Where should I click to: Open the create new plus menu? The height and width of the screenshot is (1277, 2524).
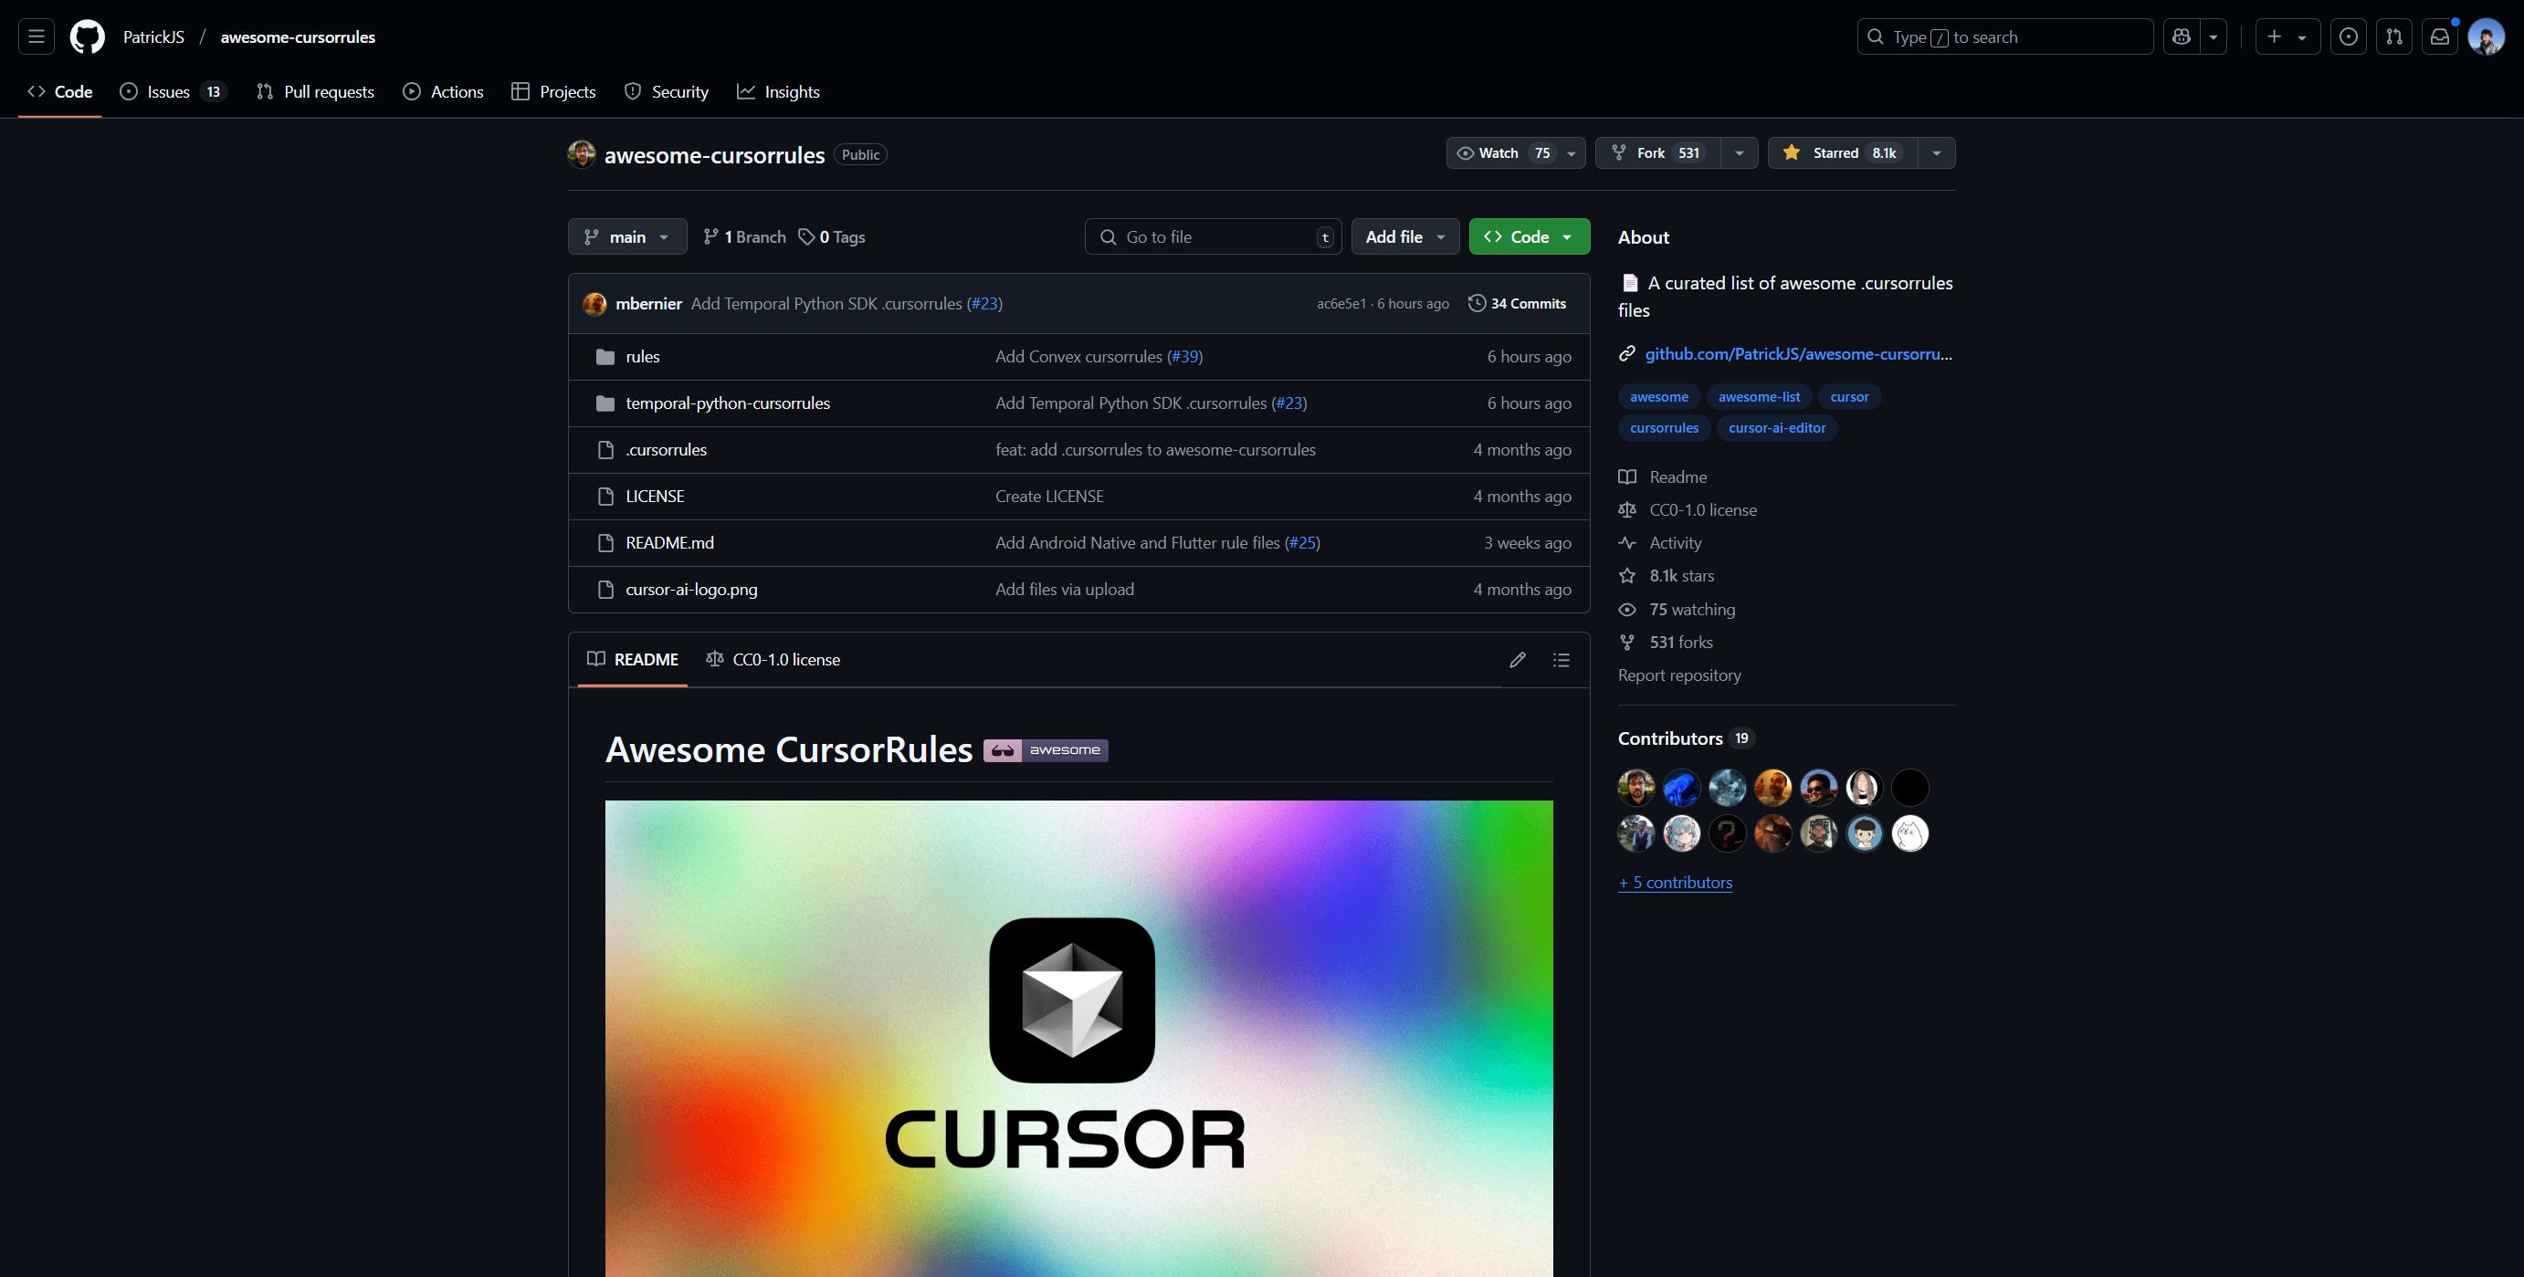click(2287, 37)
